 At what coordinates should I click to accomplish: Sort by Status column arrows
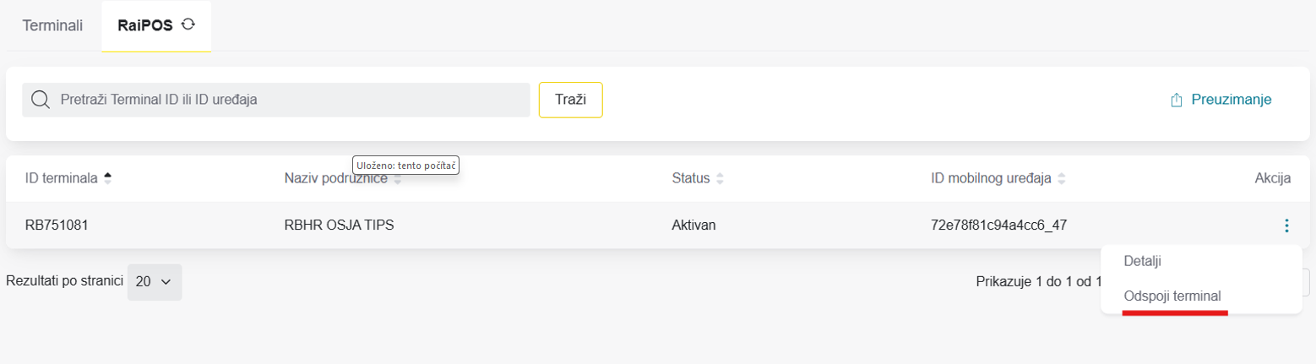(x=720, y=178)
